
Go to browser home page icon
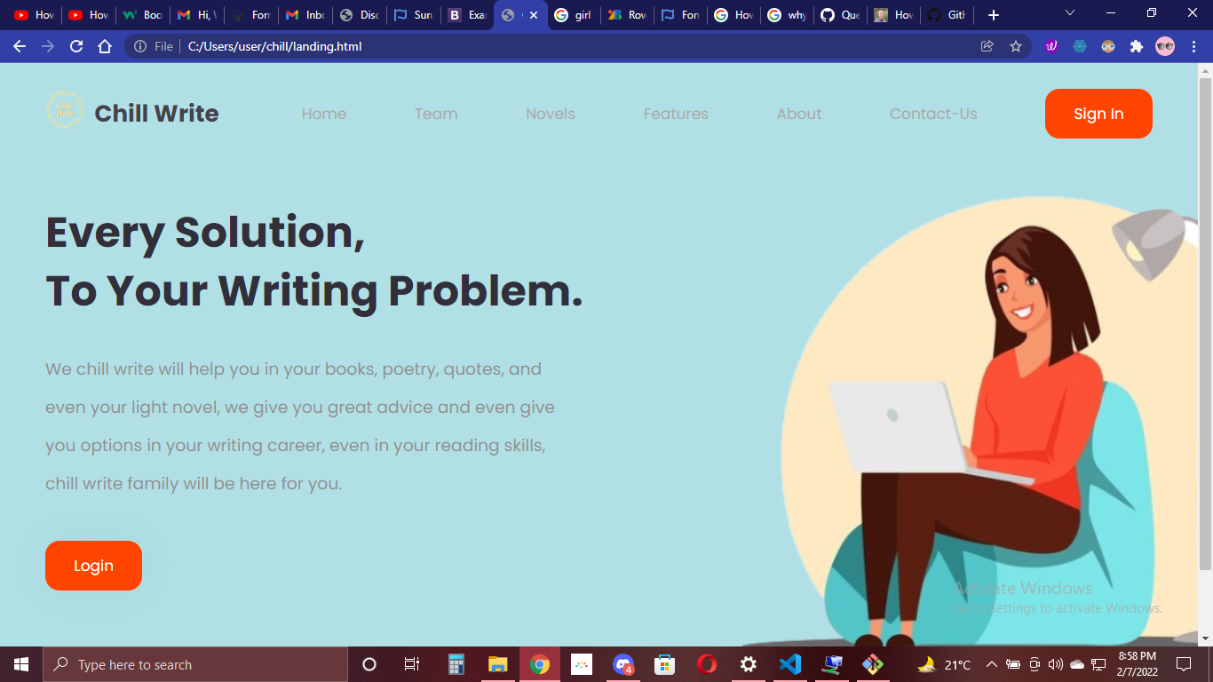(x=105, y=46)
